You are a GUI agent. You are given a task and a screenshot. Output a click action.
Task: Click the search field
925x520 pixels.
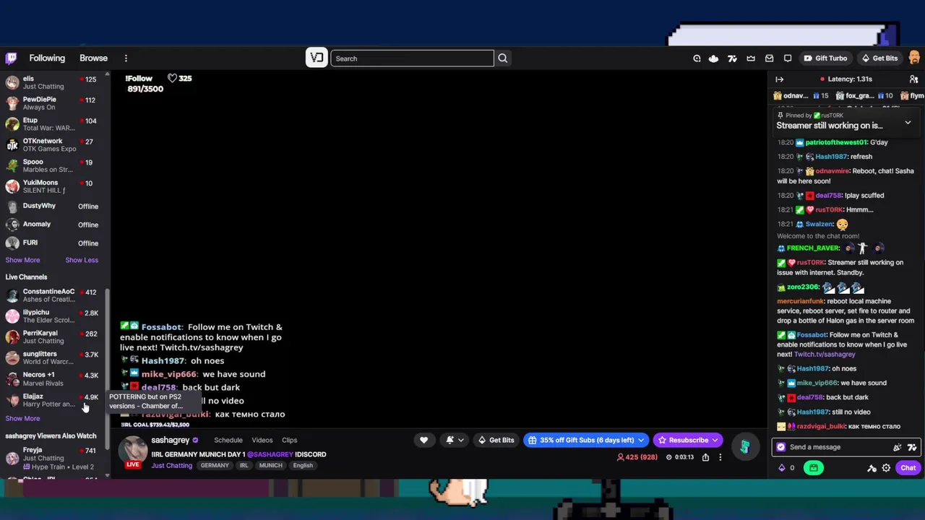click(x=412, y=58)
